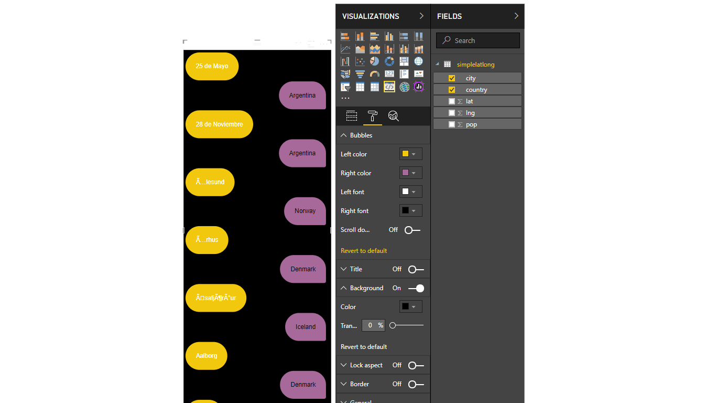The image size is (716, 403).
Task: Select the line and stacked column chart
Action: pos(389,49)
